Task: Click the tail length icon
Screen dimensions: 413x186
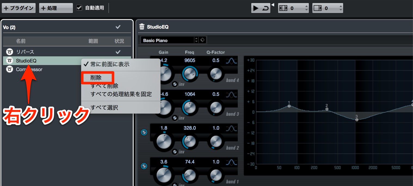Action: (318, 8)
